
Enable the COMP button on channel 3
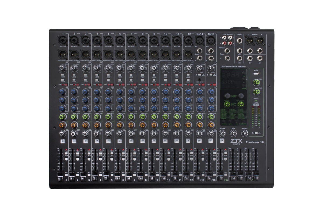[85, 80]
